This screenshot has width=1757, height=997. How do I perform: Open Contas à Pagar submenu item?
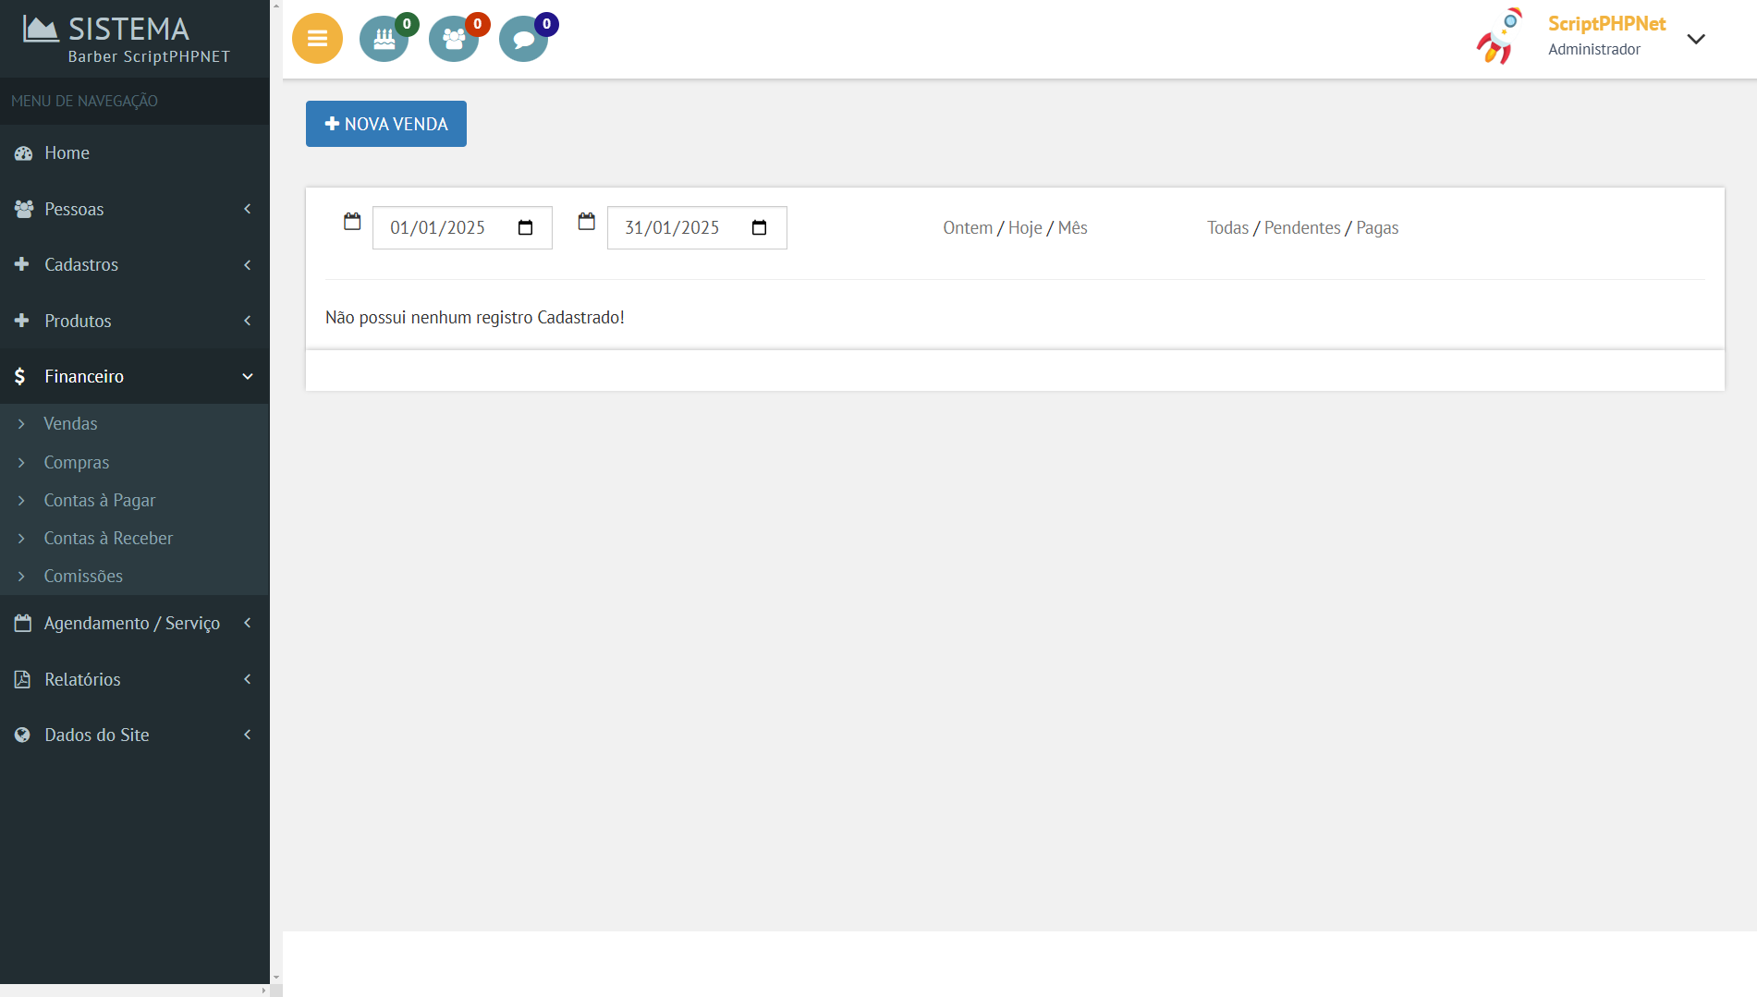click(99, 500)
